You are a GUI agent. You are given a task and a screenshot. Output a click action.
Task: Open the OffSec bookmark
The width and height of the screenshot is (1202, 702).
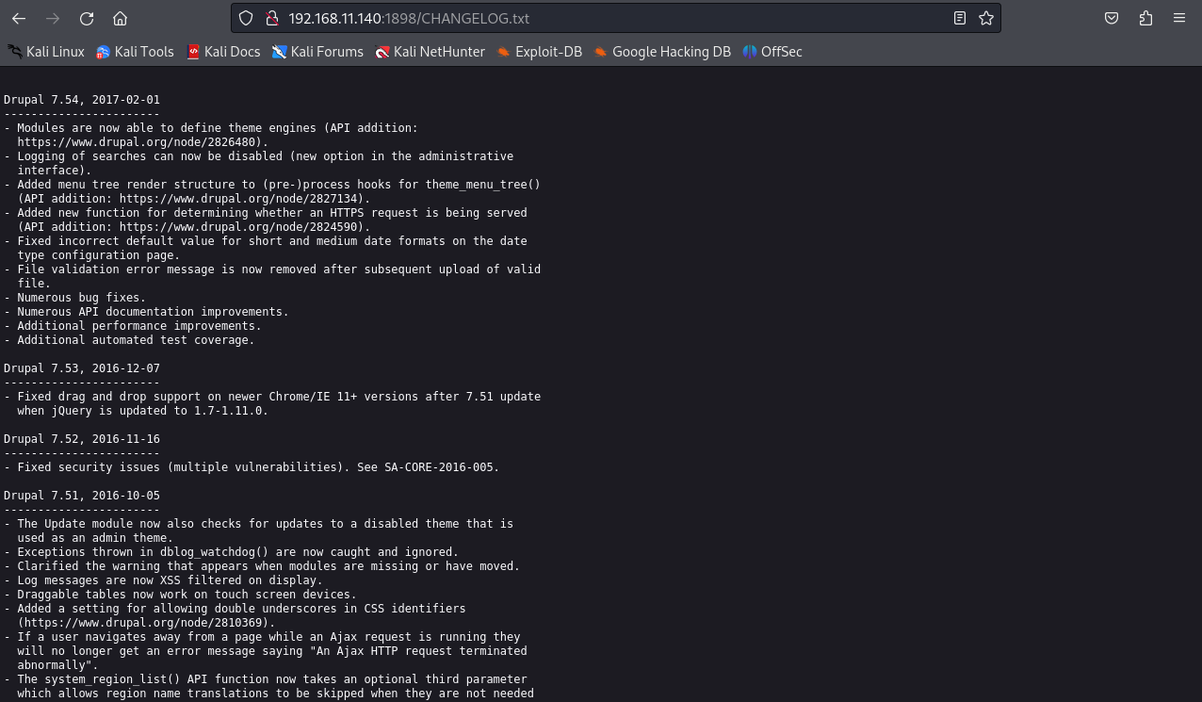tap(772, 52)
